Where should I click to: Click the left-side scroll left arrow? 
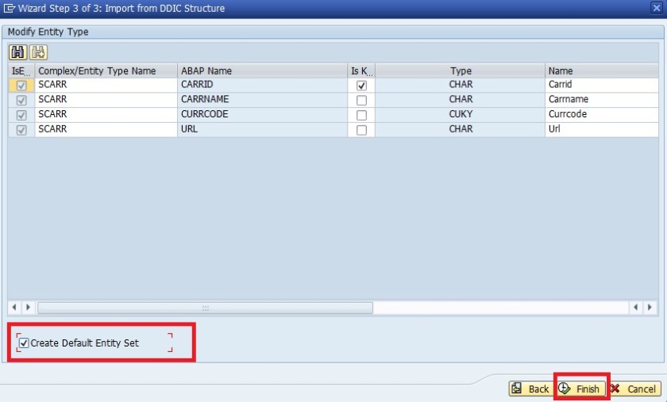pyautogui.click(x=14, y=307)
